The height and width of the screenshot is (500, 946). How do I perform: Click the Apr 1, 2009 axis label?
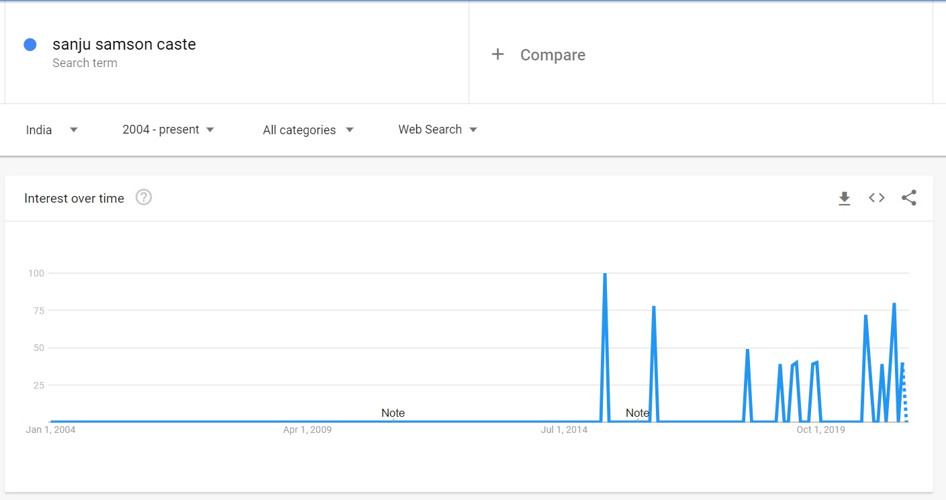tap(308, 430)
